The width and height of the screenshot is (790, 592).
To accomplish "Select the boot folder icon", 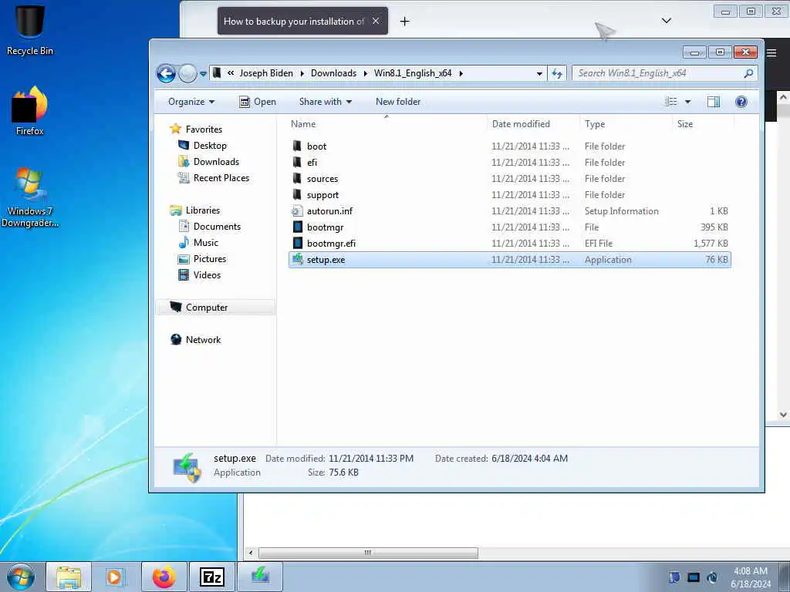I will click(297, 146).
